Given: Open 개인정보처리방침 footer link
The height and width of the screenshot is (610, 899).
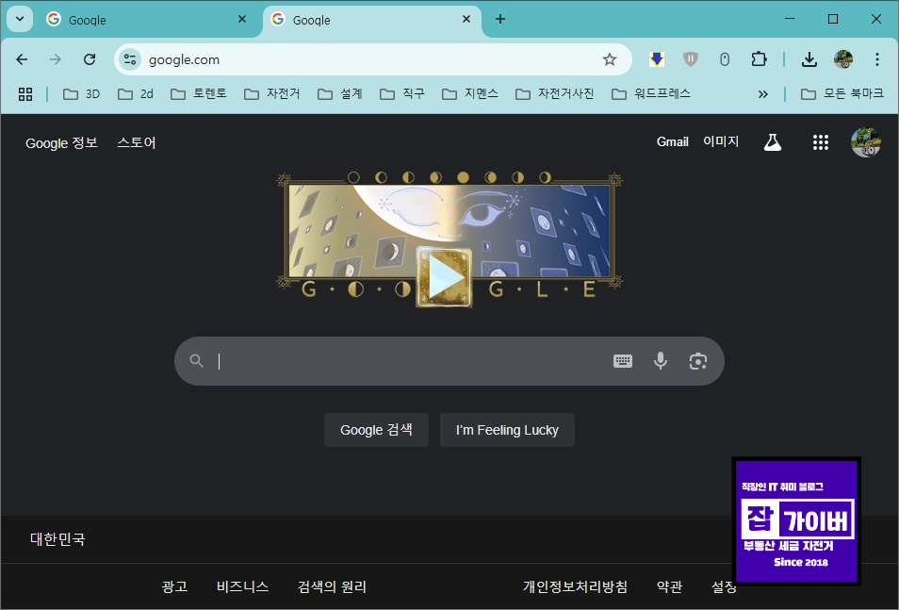Looking at the screenshot, I should tap(575, 586).
